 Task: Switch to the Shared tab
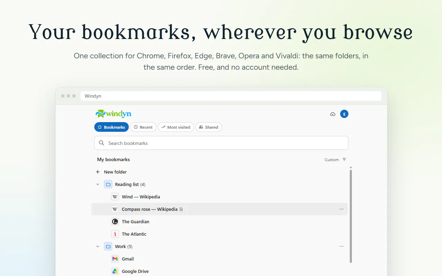[209, 127]
